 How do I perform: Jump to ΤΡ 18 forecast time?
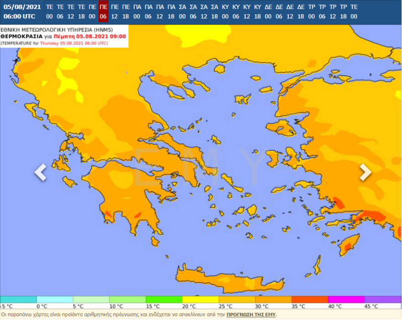[343, 12]
